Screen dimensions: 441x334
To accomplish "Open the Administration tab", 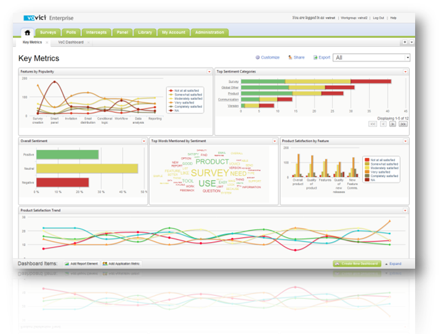I will point(209,32).
